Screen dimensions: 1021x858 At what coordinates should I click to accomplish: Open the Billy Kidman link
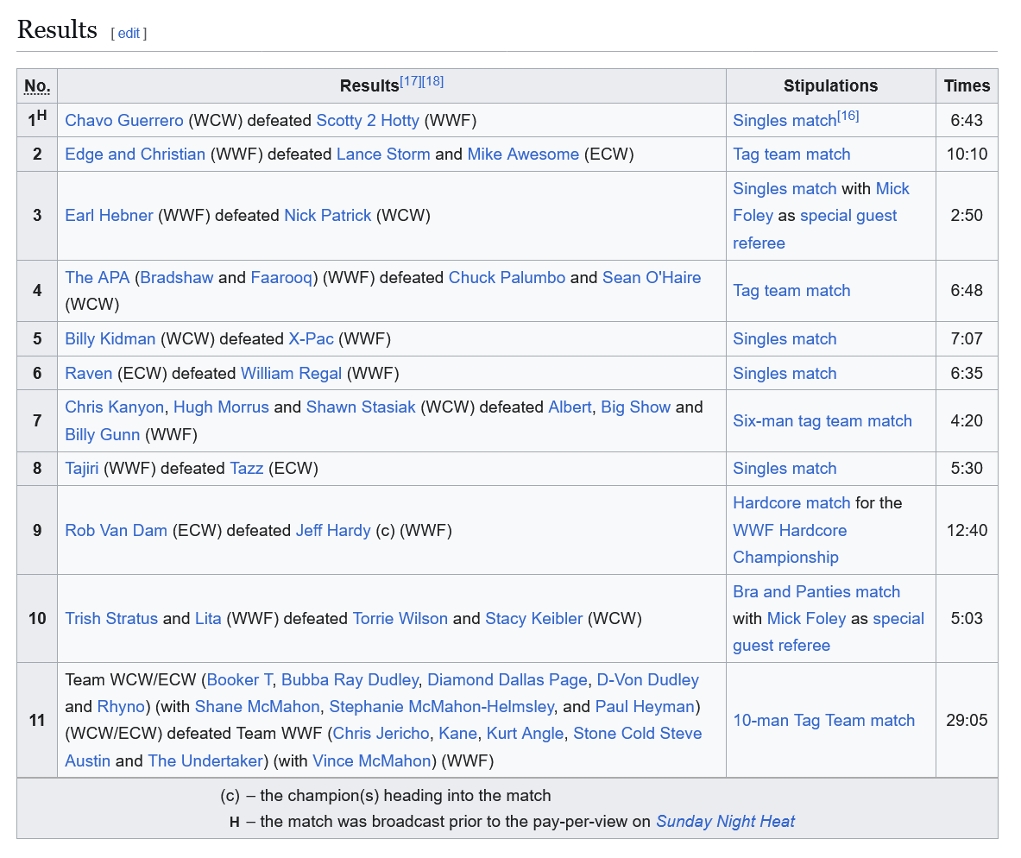tap(110, 338)
